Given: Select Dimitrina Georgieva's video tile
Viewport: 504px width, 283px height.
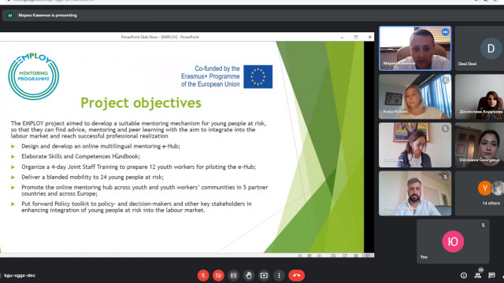Looking at the screenshot, I should (x=480, y=145).
